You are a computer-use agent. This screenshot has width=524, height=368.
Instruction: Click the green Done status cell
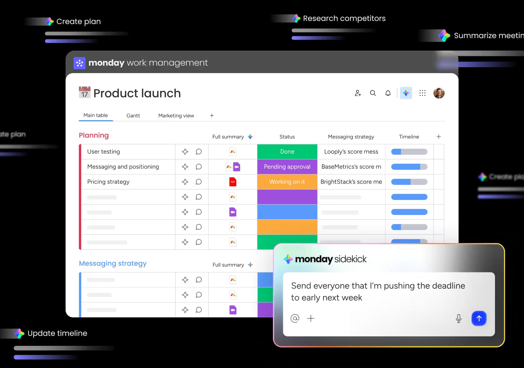click(287, 152)
